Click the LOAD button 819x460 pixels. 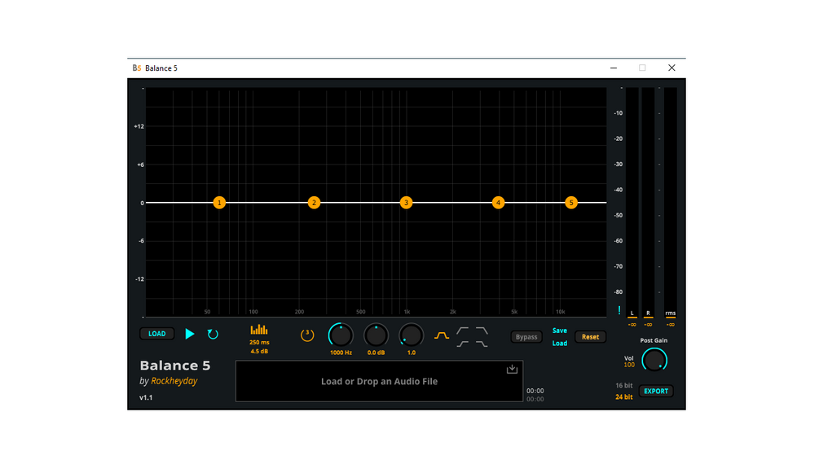point(156,334)
